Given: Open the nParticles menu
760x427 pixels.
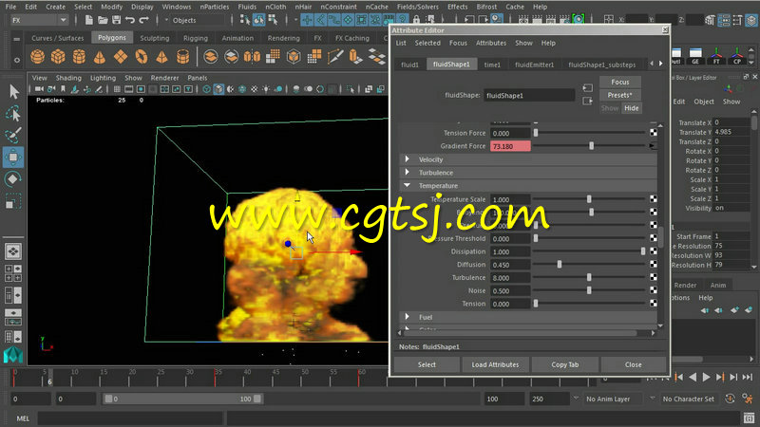Looking at the screenshot, I should [x=215, y=7].
